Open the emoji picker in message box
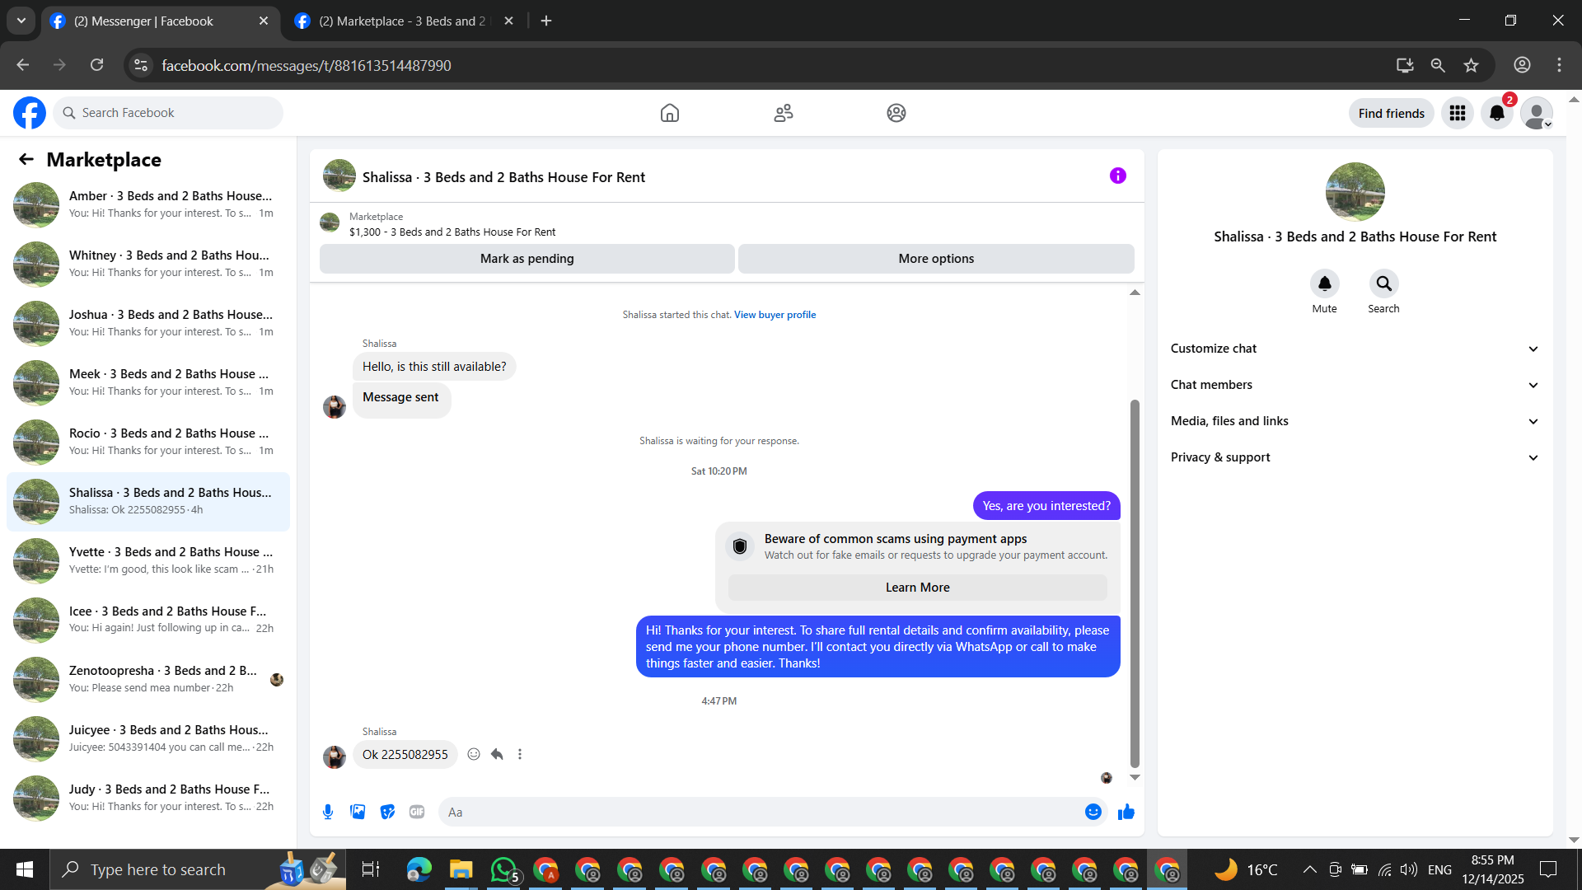Screen dimensions: 1582x890 pos(1093,812)
